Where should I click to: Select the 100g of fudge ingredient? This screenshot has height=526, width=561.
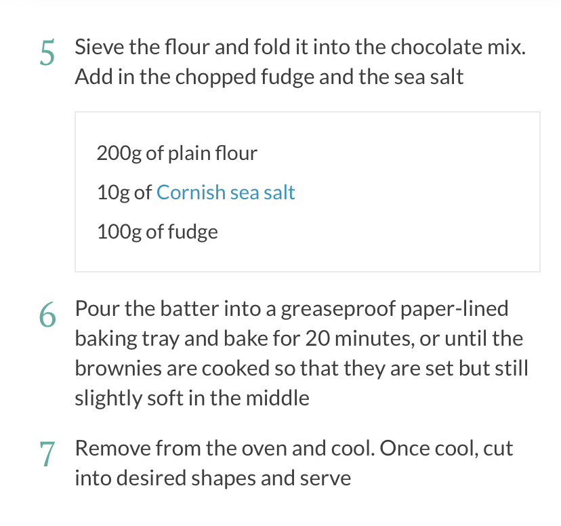pyautogui.click(x=157, y=232)
